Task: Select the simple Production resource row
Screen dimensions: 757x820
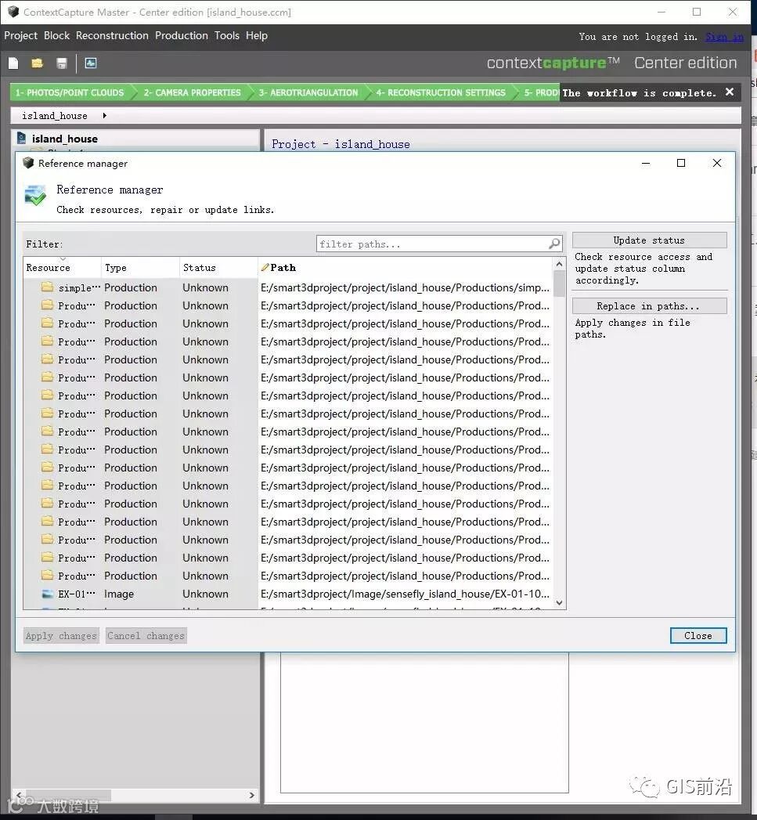Action: coord(287,287)
